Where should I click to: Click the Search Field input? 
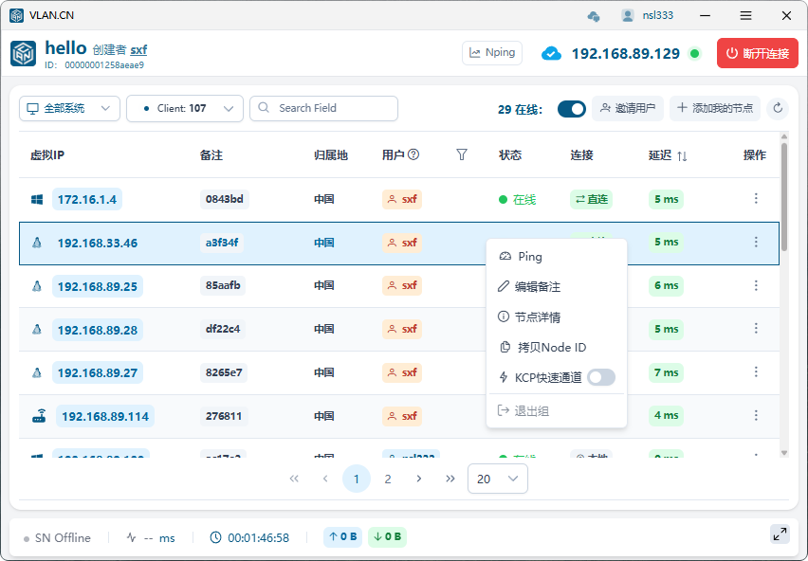tap(323, 109)
